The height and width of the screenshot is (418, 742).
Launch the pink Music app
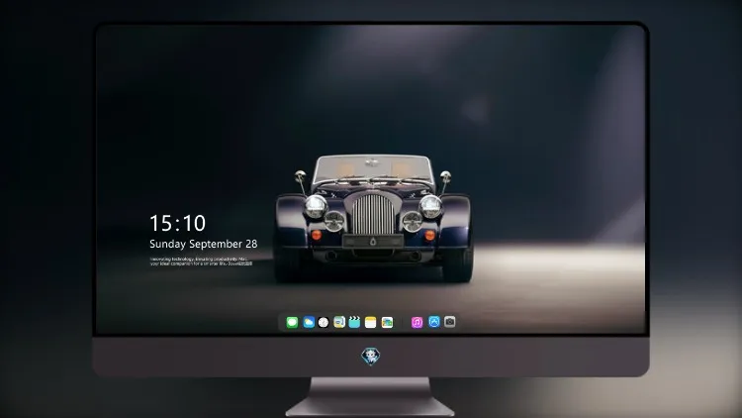(x=417, y=323)
